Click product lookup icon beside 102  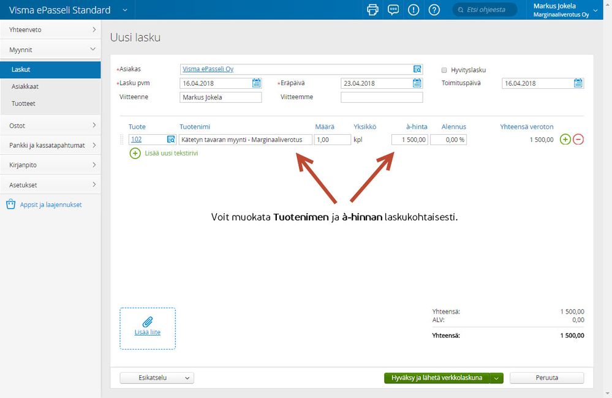coord(171,140)
